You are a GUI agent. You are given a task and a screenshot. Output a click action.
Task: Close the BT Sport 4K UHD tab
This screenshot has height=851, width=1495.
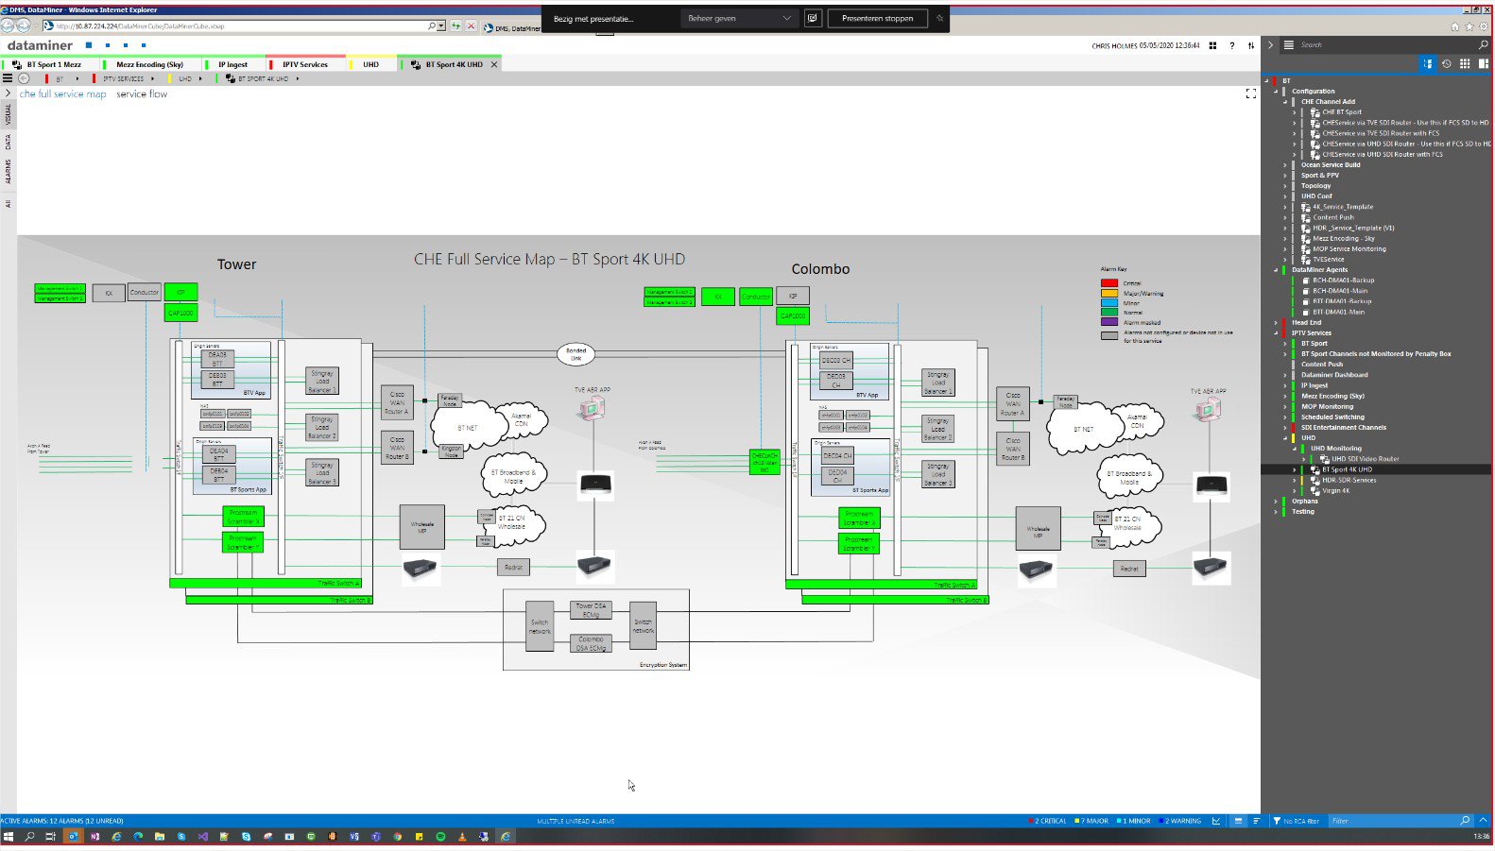pos(493,64)
